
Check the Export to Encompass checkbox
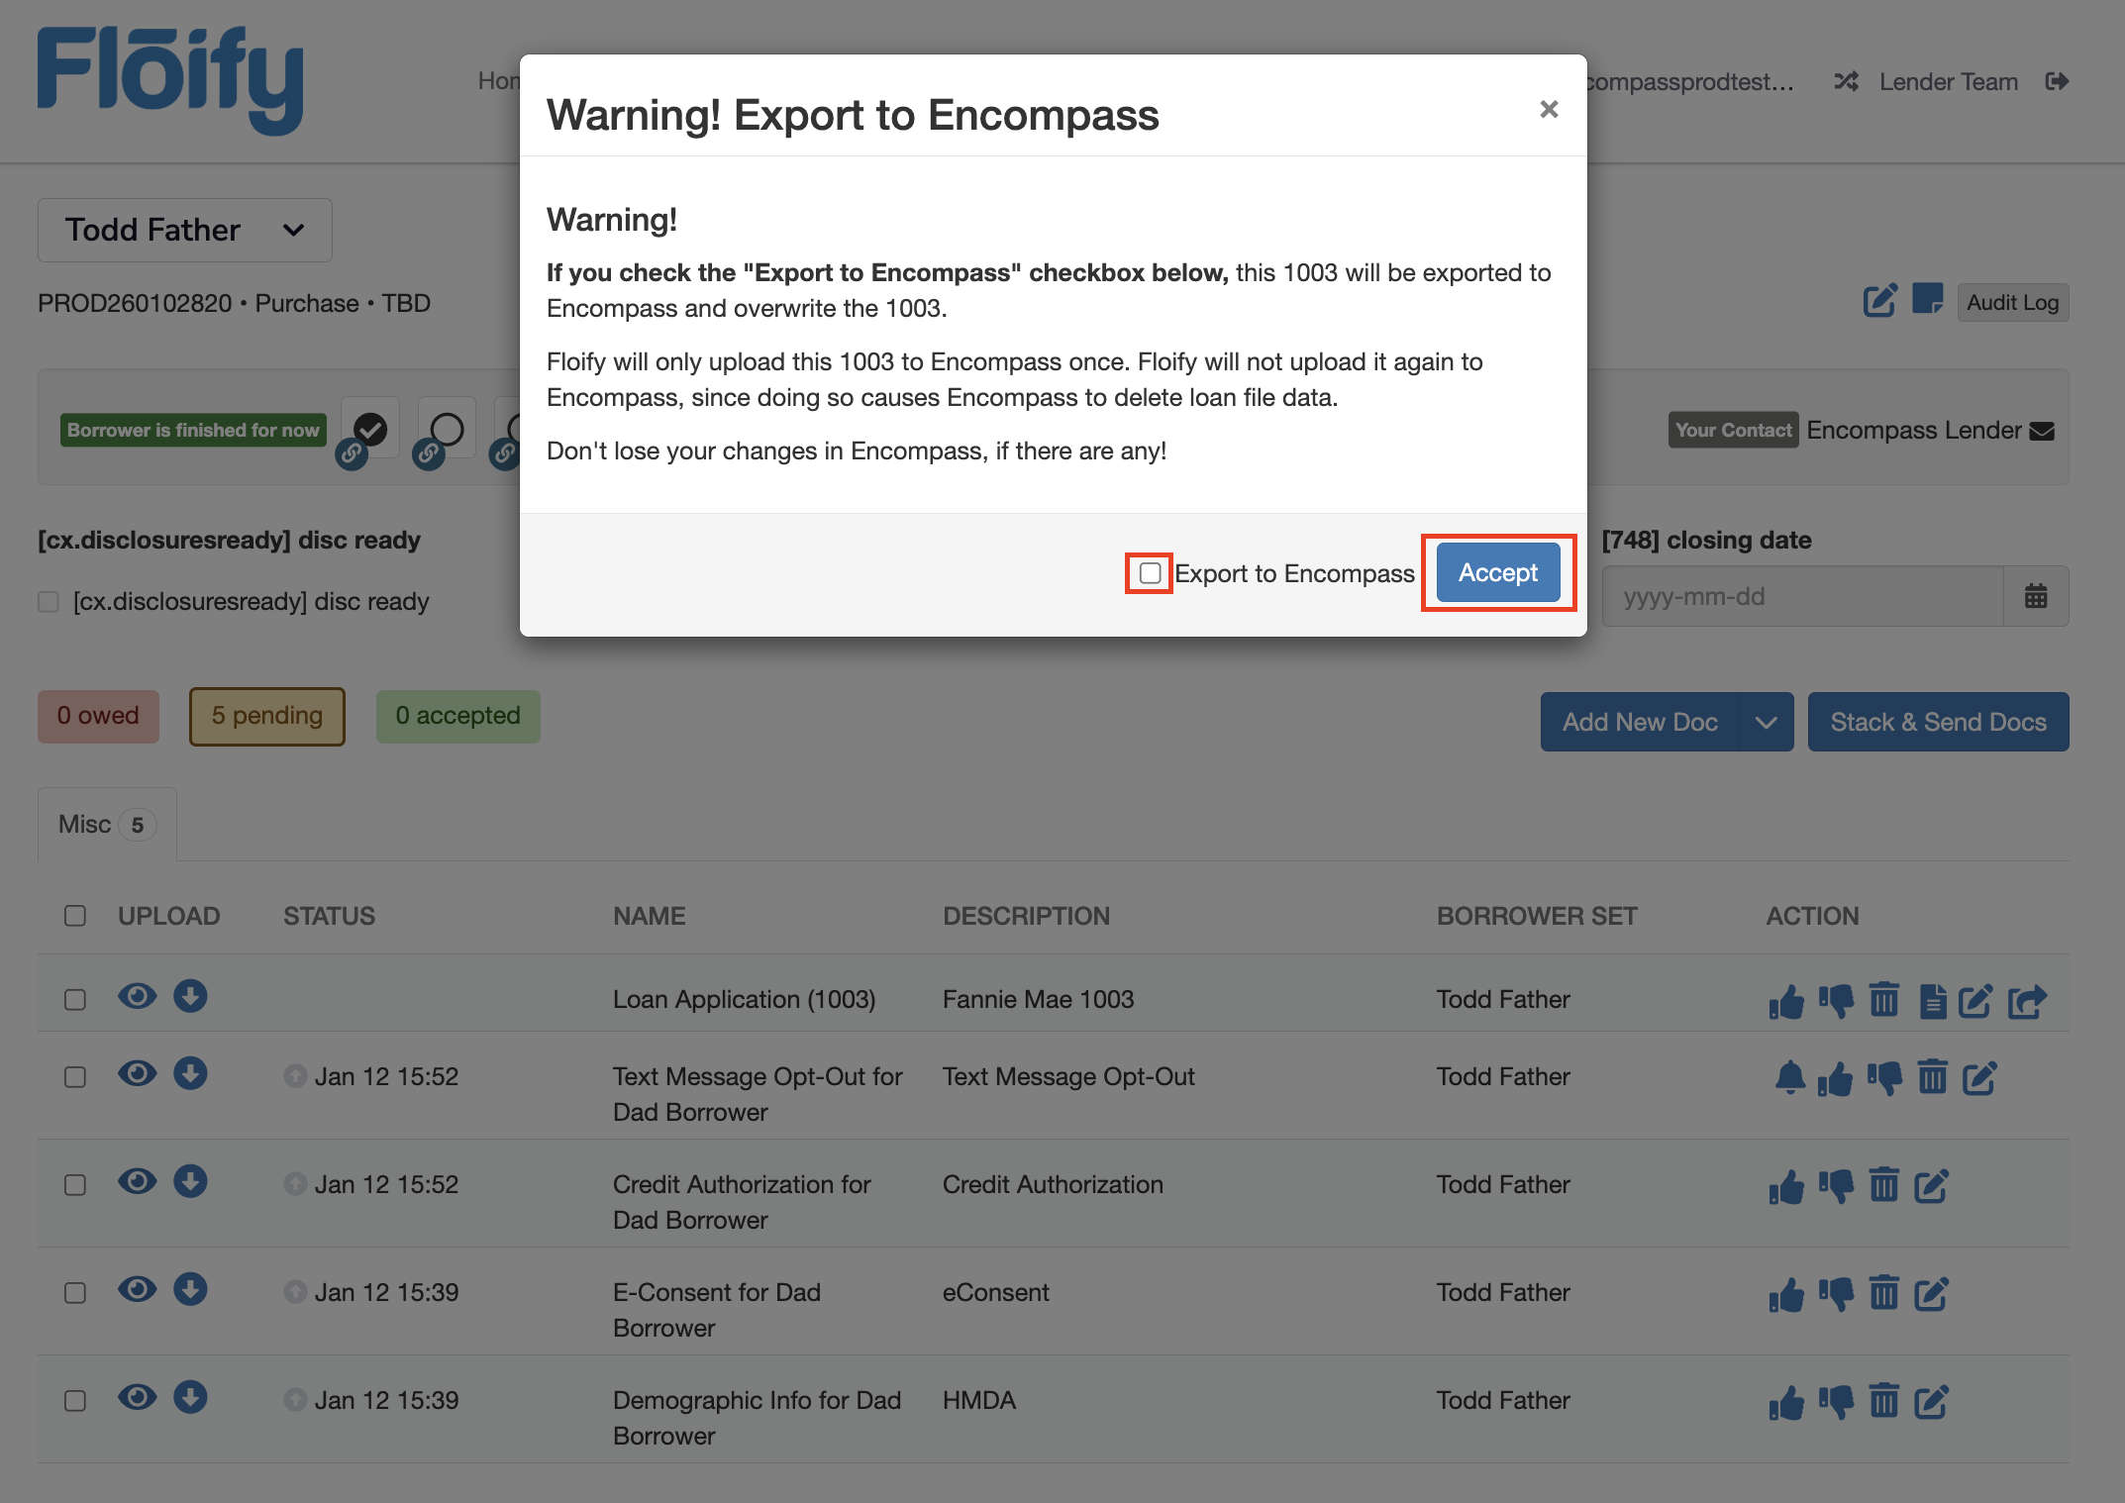pyautogui.click(x=1150, y=572)
